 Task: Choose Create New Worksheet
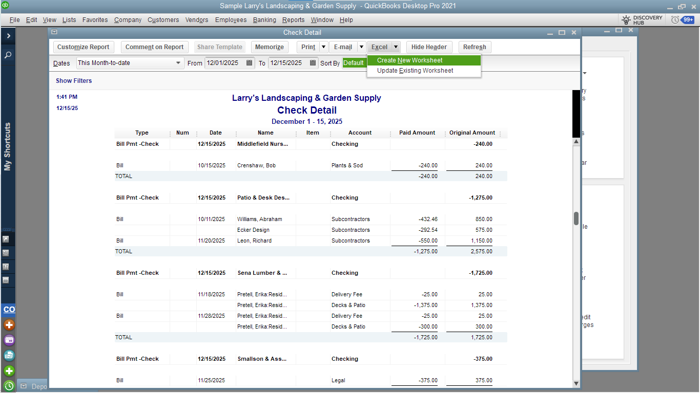424,60
